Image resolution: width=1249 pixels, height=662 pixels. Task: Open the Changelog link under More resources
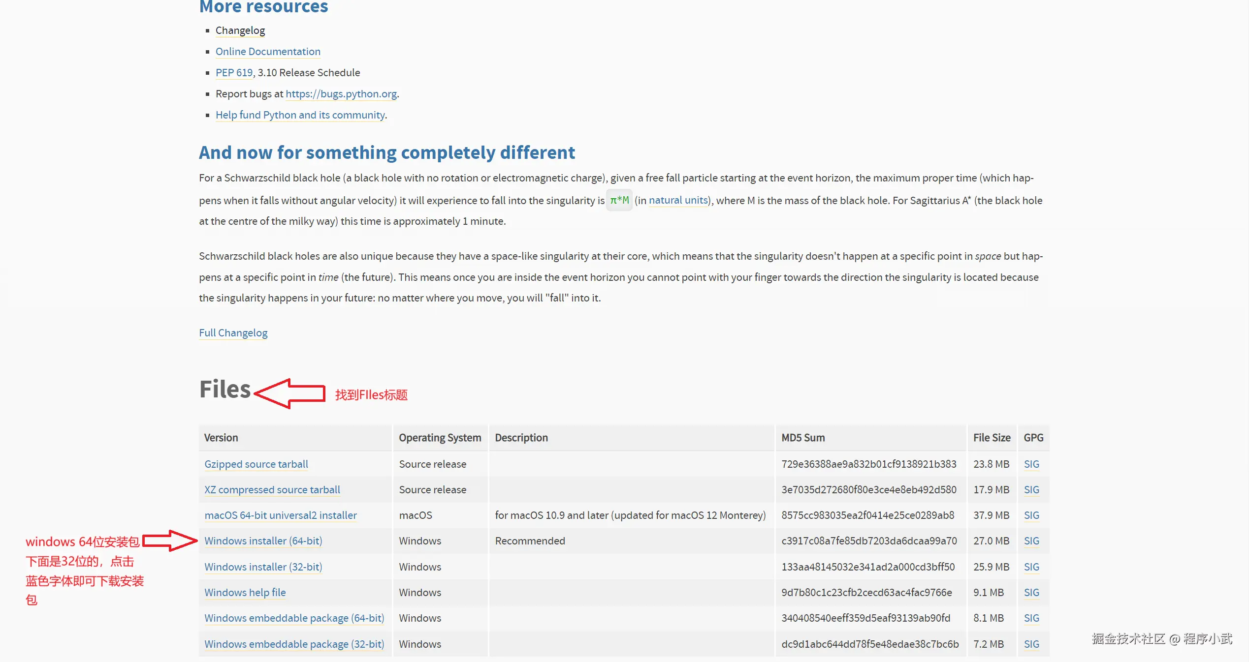click(x=240, y=30)
